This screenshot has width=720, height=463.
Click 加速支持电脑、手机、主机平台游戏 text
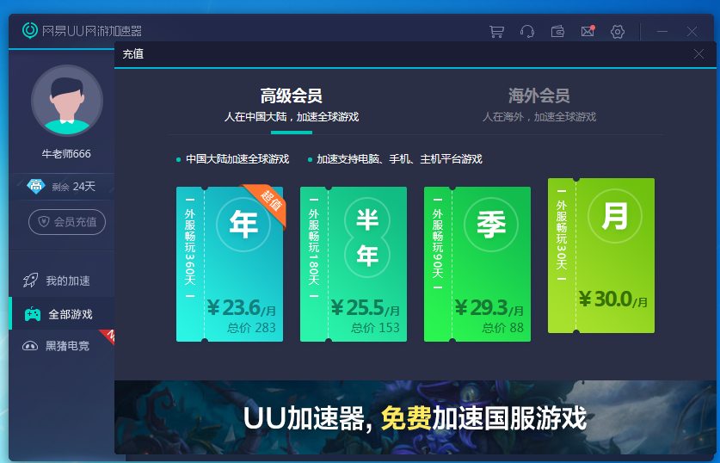(x=399, y=159)
